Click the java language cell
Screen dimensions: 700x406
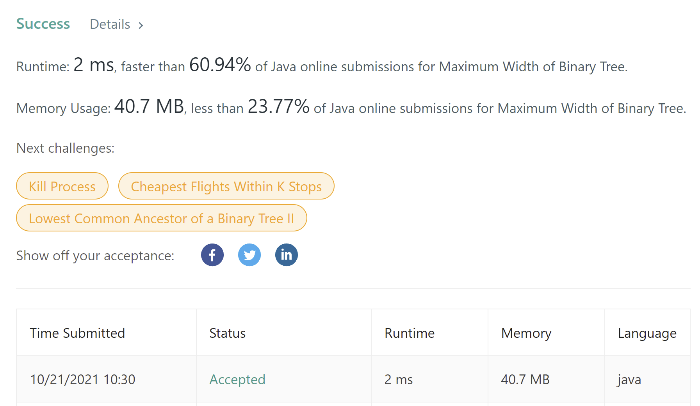click(629, 379)
